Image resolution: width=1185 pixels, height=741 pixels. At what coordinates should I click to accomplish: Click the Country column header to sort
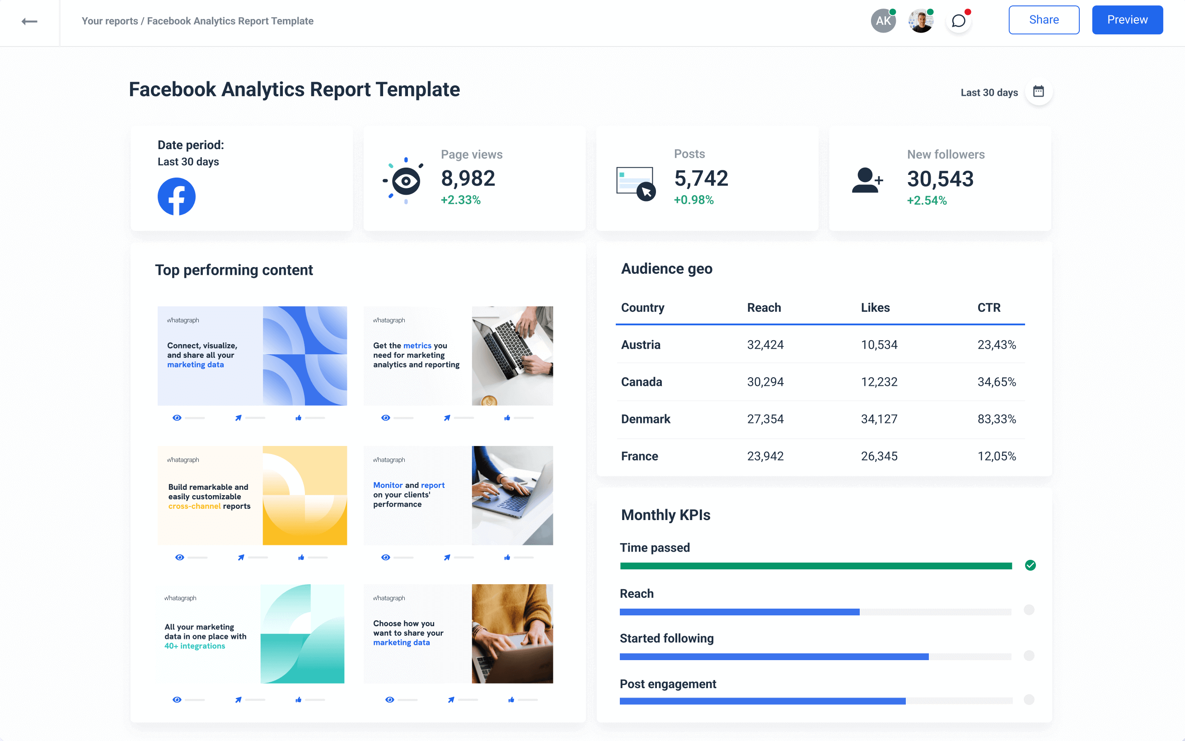pyautogui.click(x=643, y=307)
